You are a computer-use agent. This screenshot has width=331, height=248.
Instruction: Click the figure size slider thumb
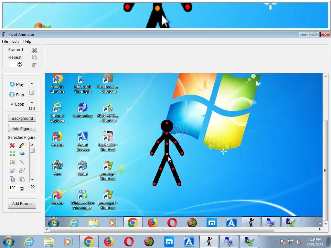click(32, 150)
